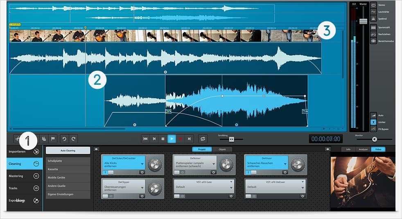Open DeNoiser settings gear

point(214,172)
